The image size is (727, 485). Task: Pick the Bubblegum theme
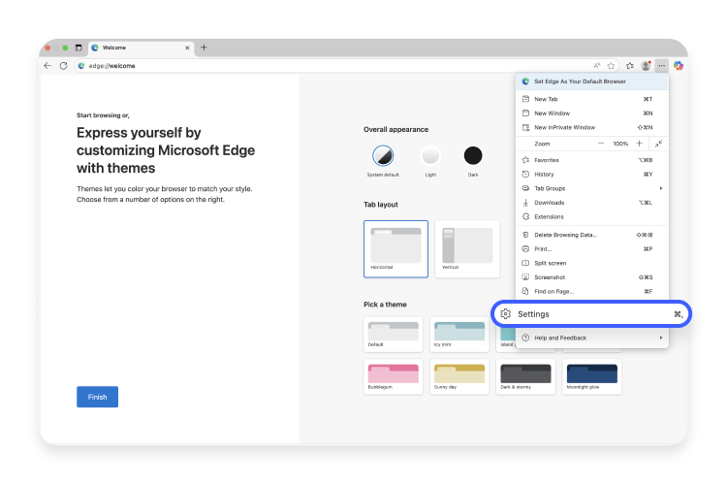pyautogui.click(x=394, y=377)
